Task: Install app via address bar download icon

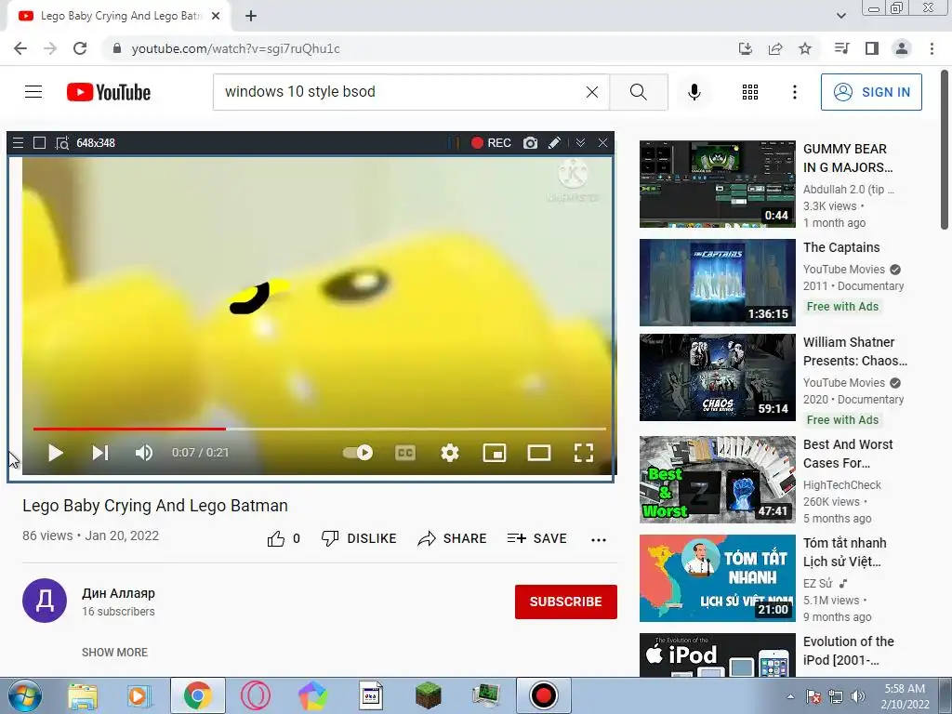Action: tap(746, 48)
